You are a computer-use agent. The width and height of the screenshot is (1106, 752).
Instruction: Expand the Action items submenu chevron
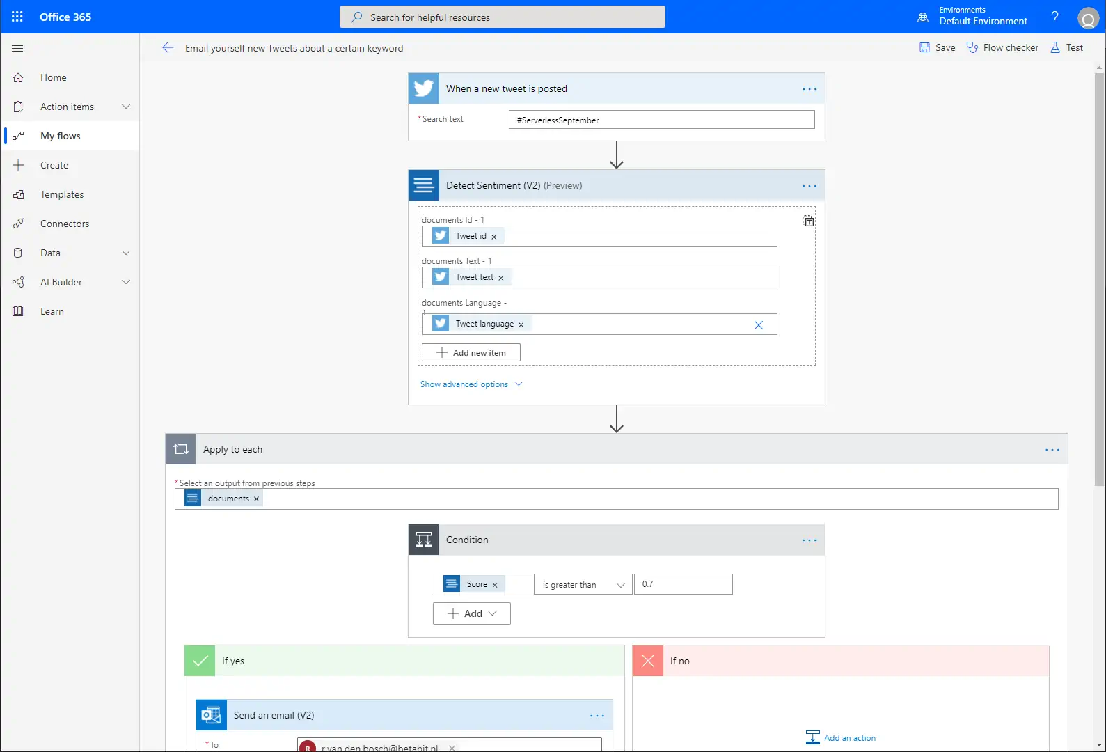[126, 107]
